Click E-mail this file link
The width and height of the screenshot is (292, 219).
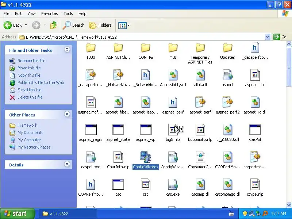click(x=30, y=89)
